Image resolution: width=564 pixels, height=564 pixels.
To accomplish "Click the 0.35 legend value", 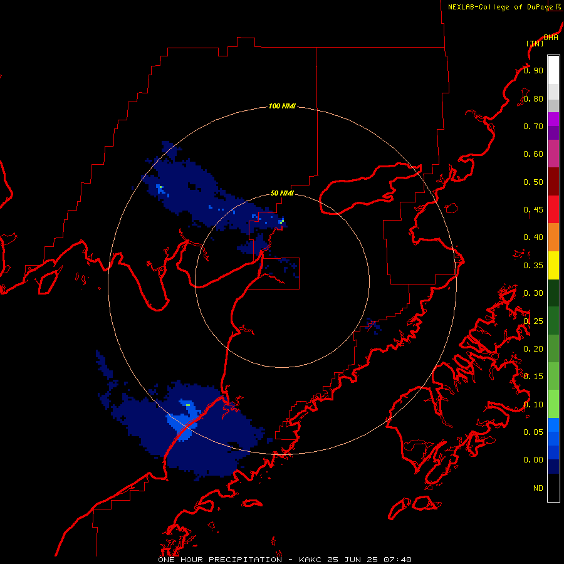I will click(x=533, y=266).
